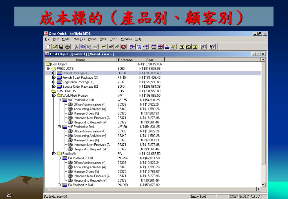The width and height of the screenshot is (288, 199).
Task: Open the Window menu
Action: click(126, 39)
